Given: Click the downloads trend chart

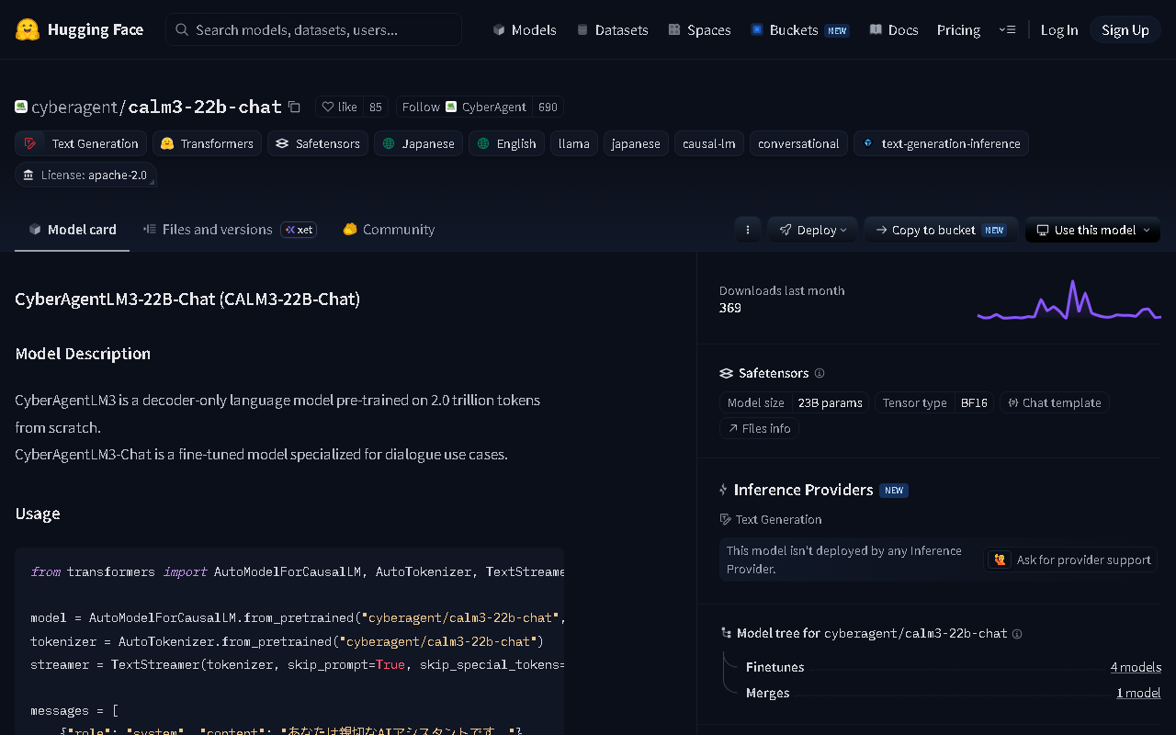Looking at the screenshot, I should (x=1069, y=300).
